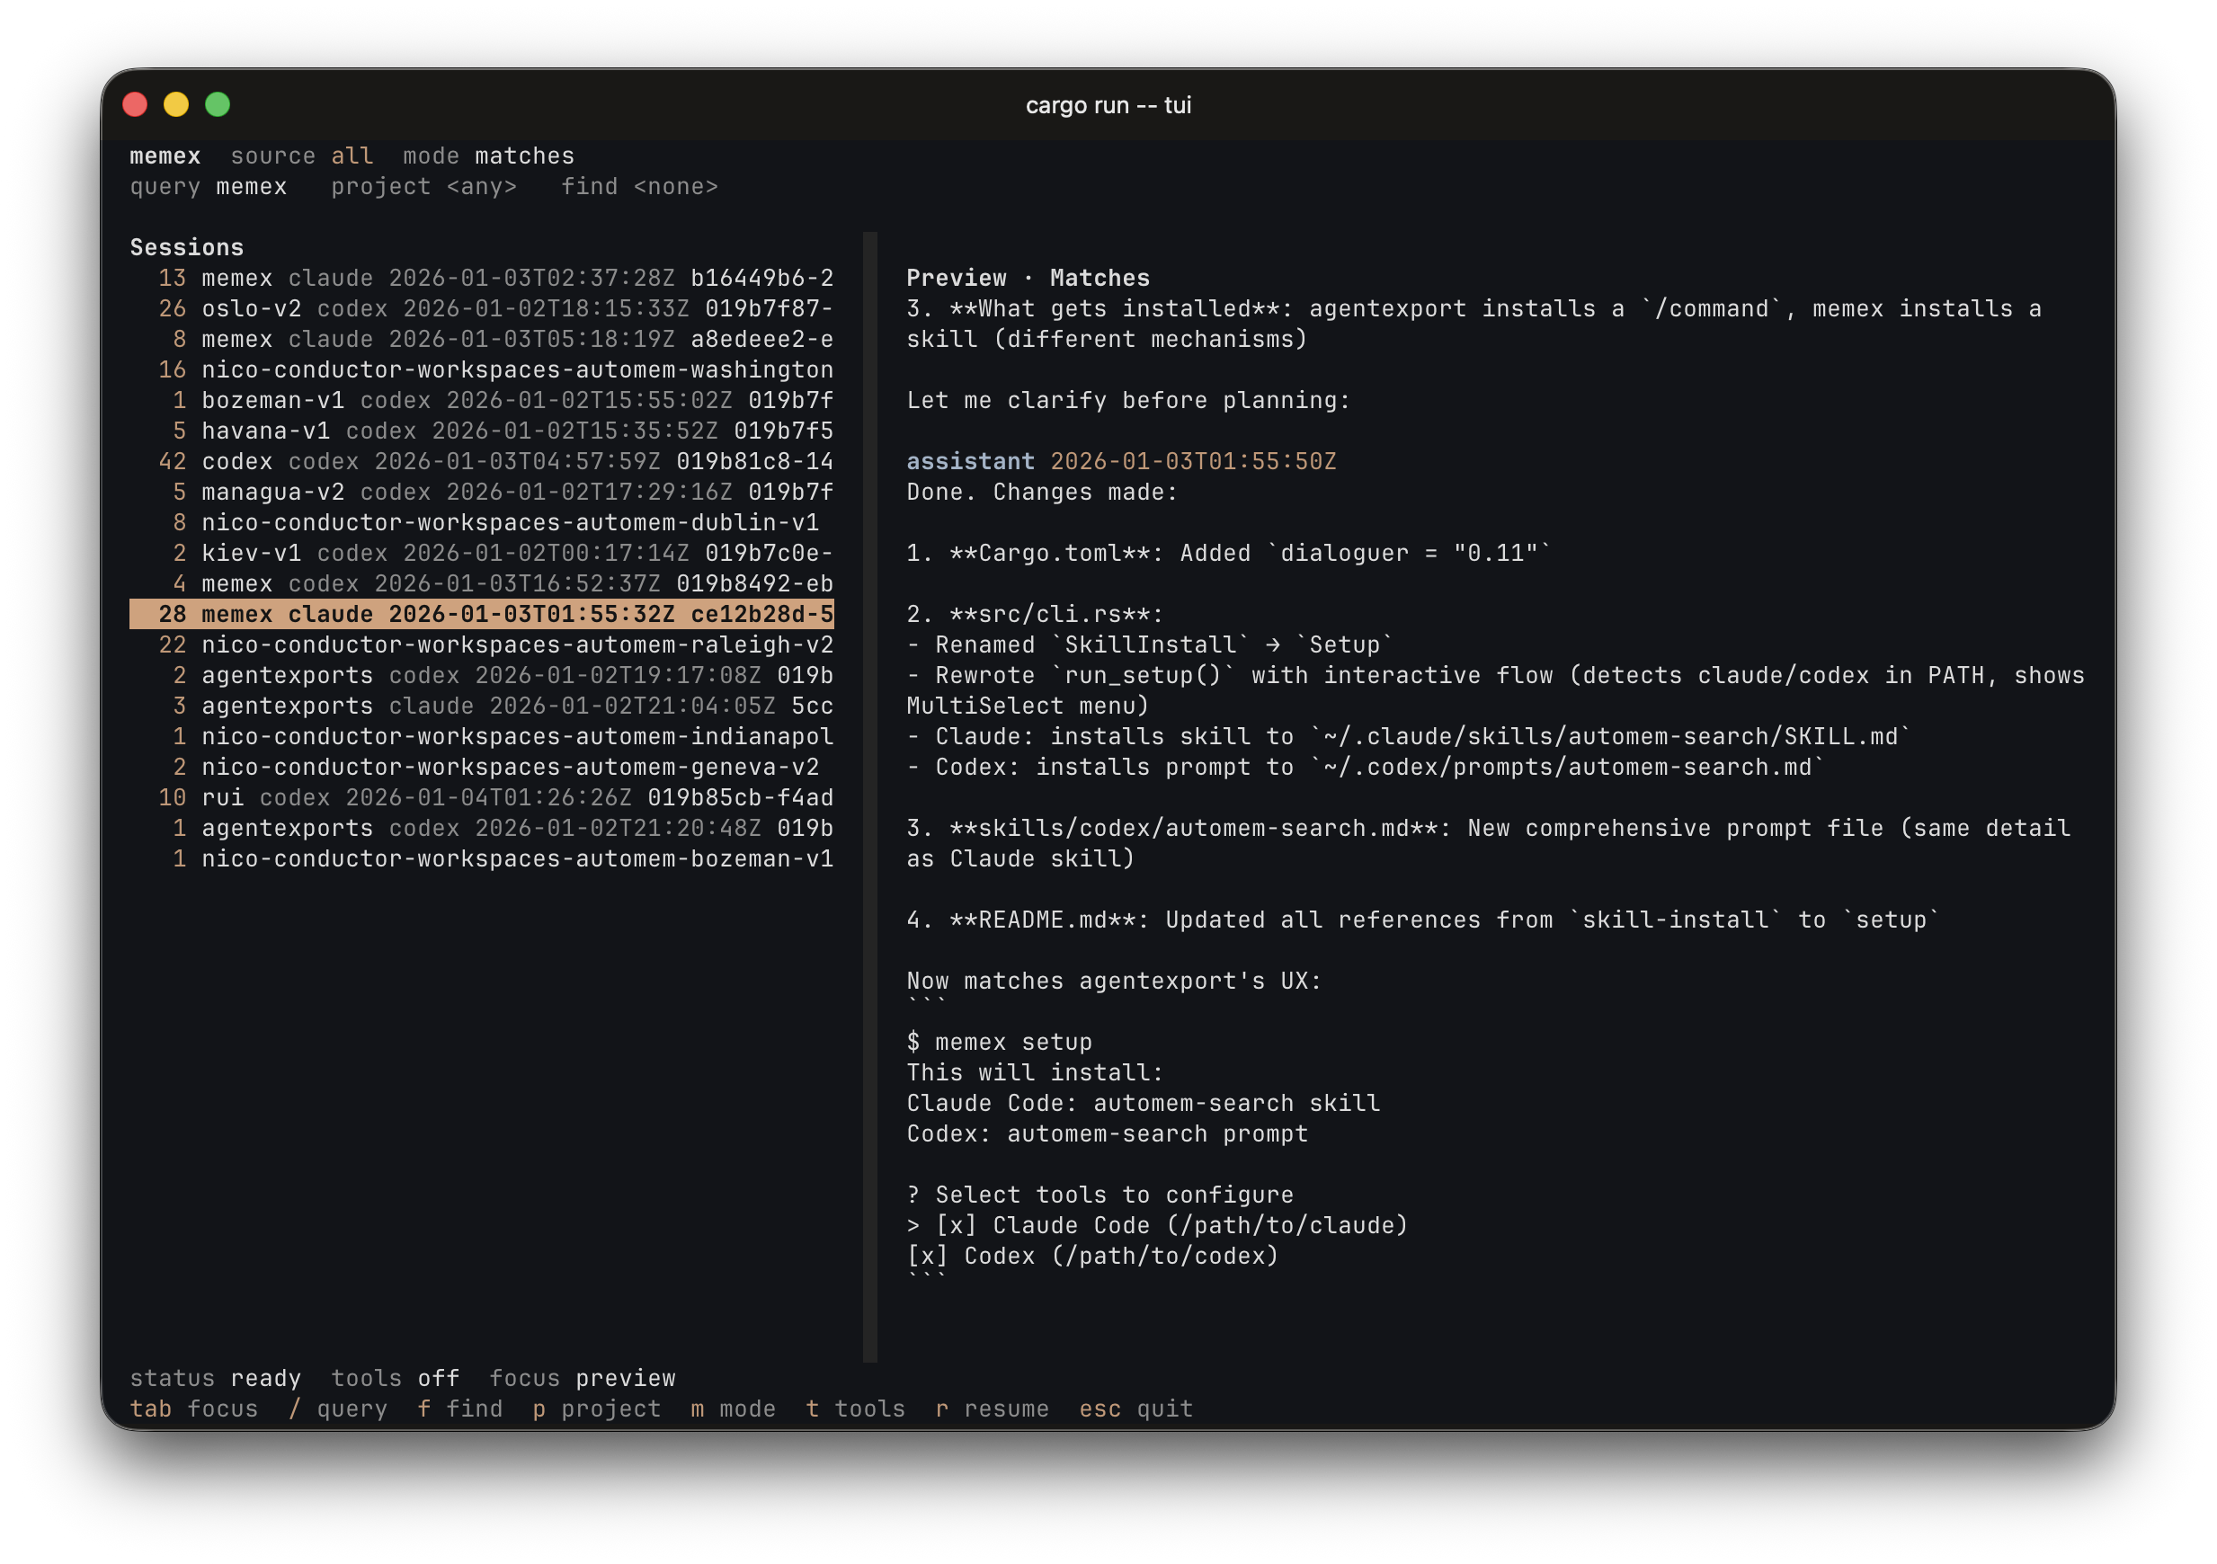This screenshot has width=2217, height=1564.
Task: Click the red close window button
Action: click(135, 104)
